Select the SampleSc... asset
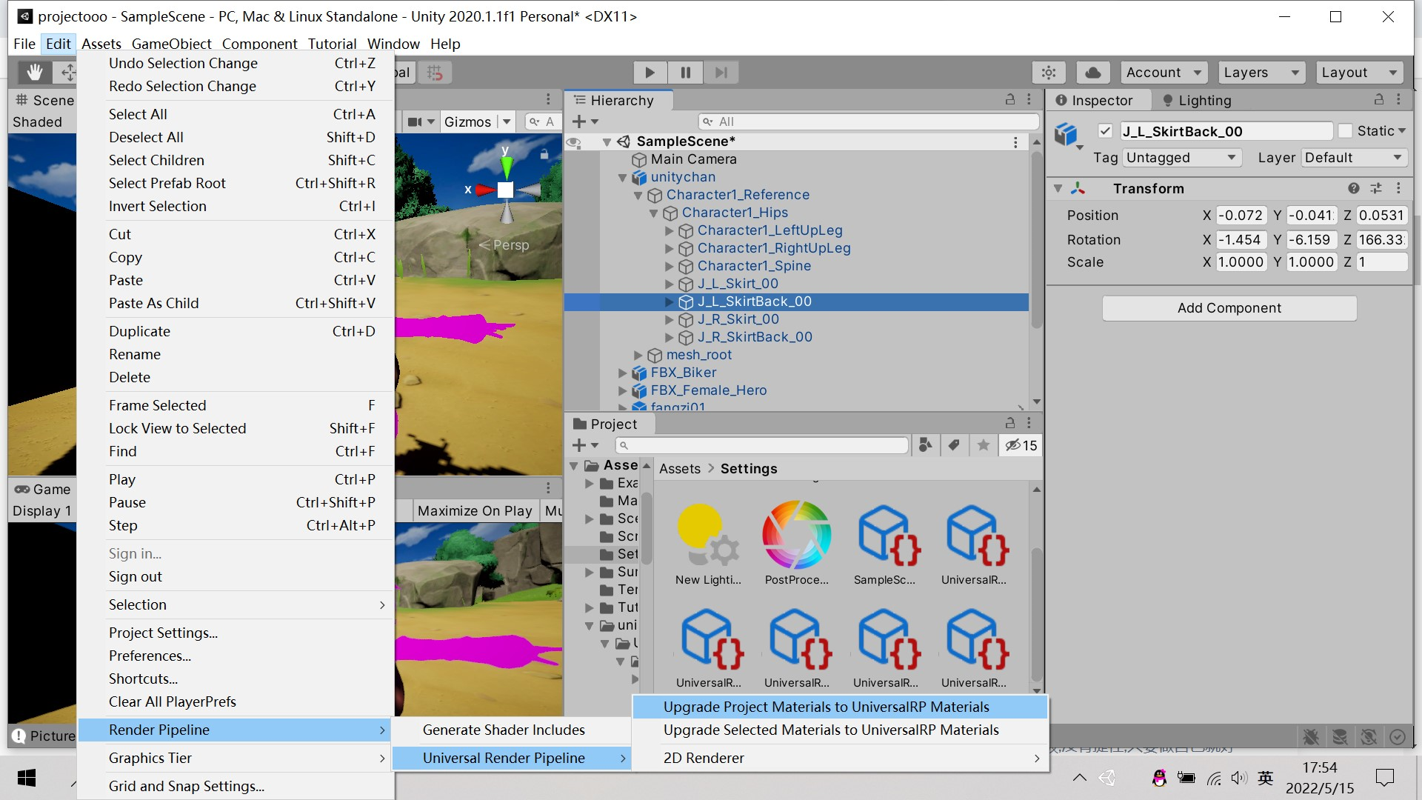Screen dimensions: 1422x800 tap(885, 544)
